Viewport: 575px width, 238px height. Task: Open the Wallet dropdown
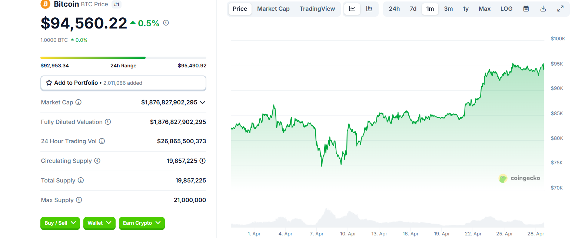[x=99, y=223]
